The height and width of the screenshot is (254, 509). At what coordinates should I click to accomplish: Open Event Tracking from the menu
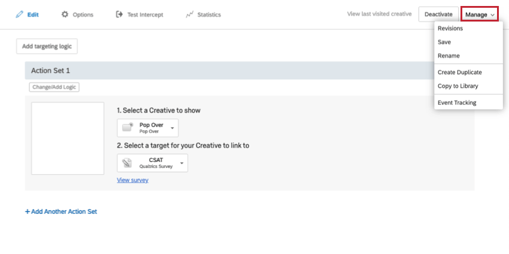[x=457, y=102]
